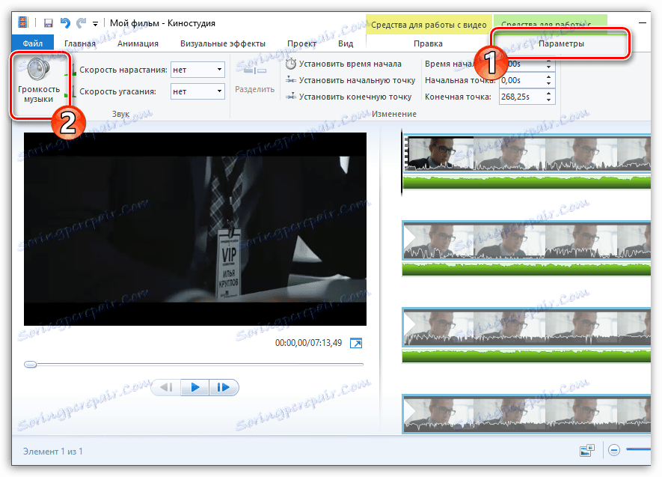This screenshot has width=662, height=477.
Task: Click the zoom out minus button
Action: [614, 450]
